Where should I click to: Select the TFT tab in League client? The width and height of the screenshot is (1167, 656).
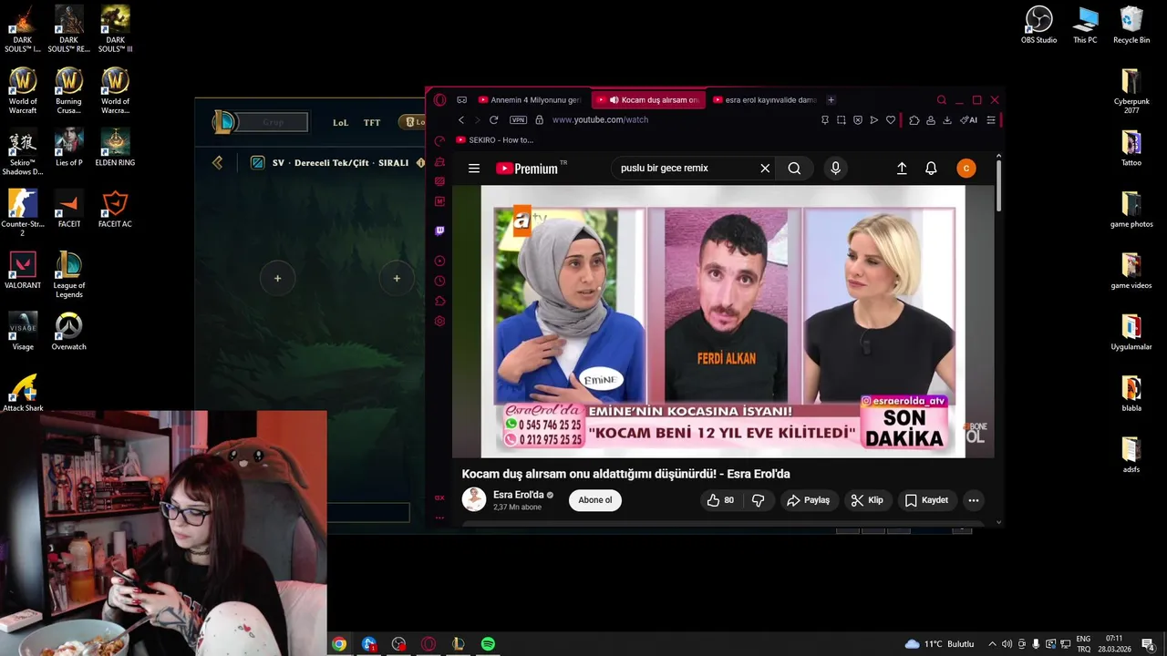point(372,122)
